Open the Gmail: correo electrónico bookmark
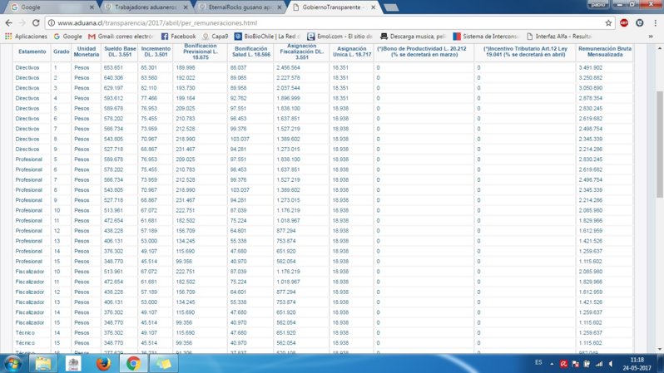The height and width of the screenshot is (373, 664). pyautogui.click(x=121, y=37)
